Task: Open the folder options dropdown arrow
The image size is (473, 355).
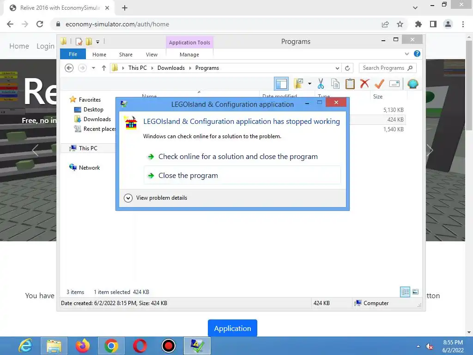Action: [310, 84]
